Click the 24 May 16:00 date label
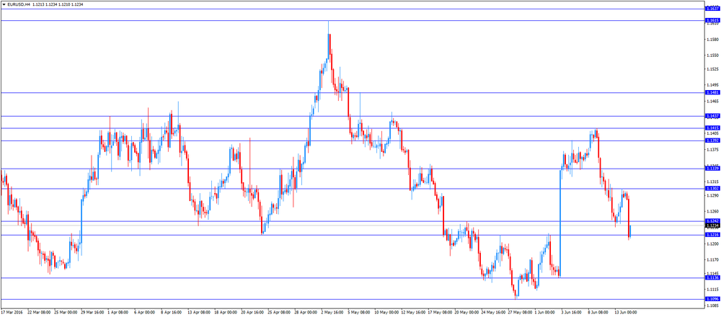 492,312
